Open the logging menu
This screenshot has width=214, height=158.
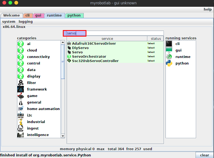(x=26, y=22)
